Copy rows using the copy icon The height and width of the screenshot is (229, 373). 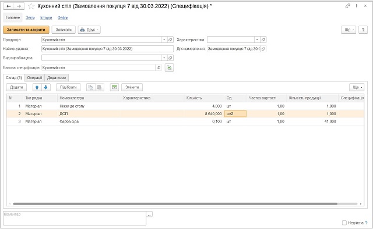point(91,87)
